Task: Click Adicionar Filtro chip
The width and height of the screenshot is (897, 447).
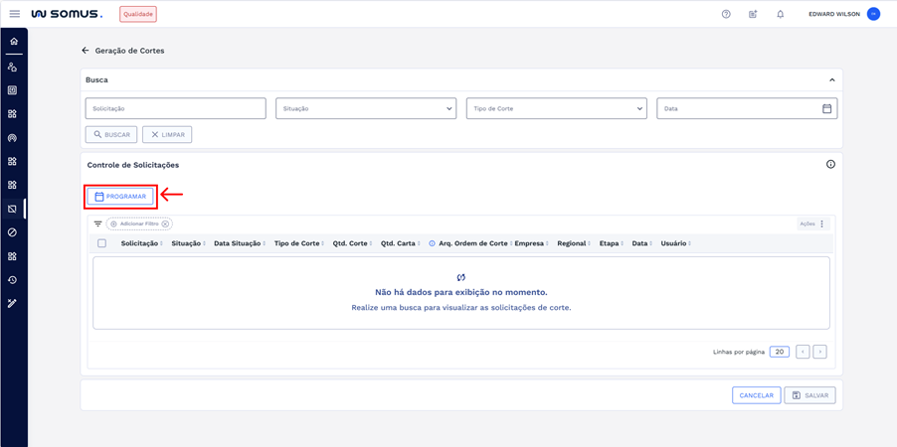Action: tap(139, 224)
